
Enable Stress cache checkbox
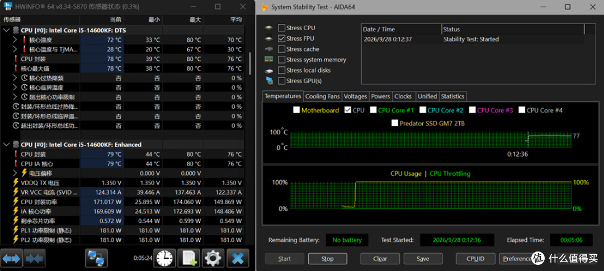(x=281, y=49)
